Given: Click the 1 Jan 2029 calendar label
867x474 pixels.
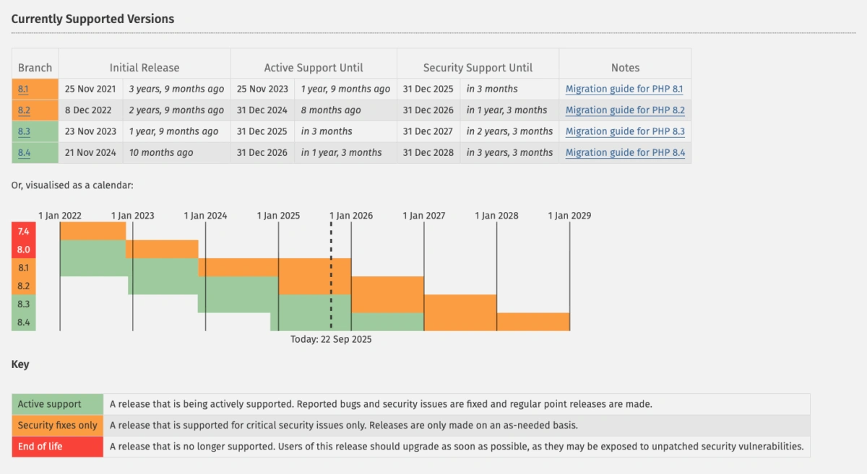Looking at the screenshot, I should 569,216.
